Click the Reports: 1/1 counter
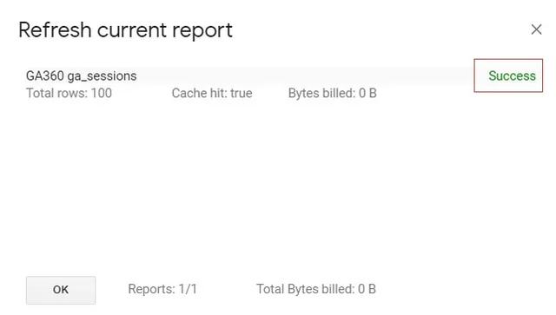Viewport: 556px width, 315px height. pos(162,289)
